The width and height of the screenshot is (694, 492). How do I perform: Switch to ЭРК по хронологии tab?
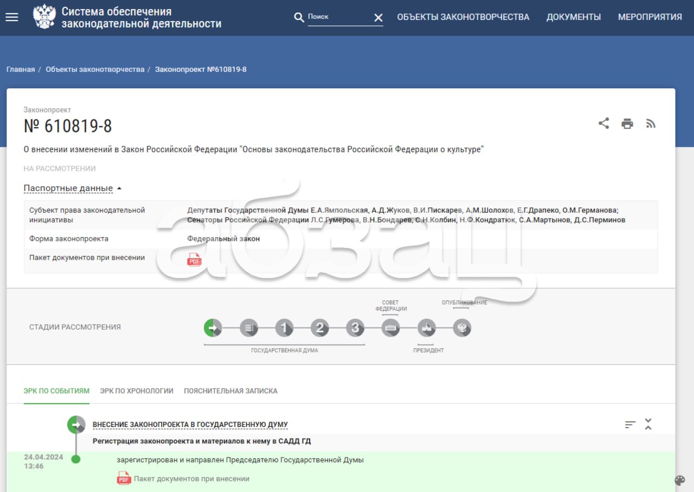coord(137,391)
